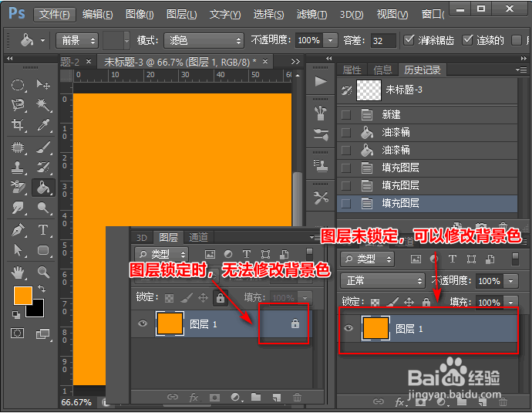Switch to the 属性 tab
The image size is (532, 413).
point(352,70)
